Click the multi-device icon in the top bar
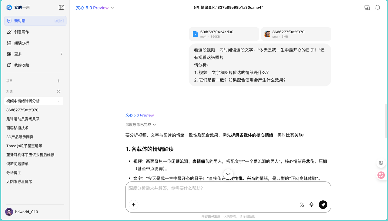Viewport: 388px width, 221px height. (367, 7)
